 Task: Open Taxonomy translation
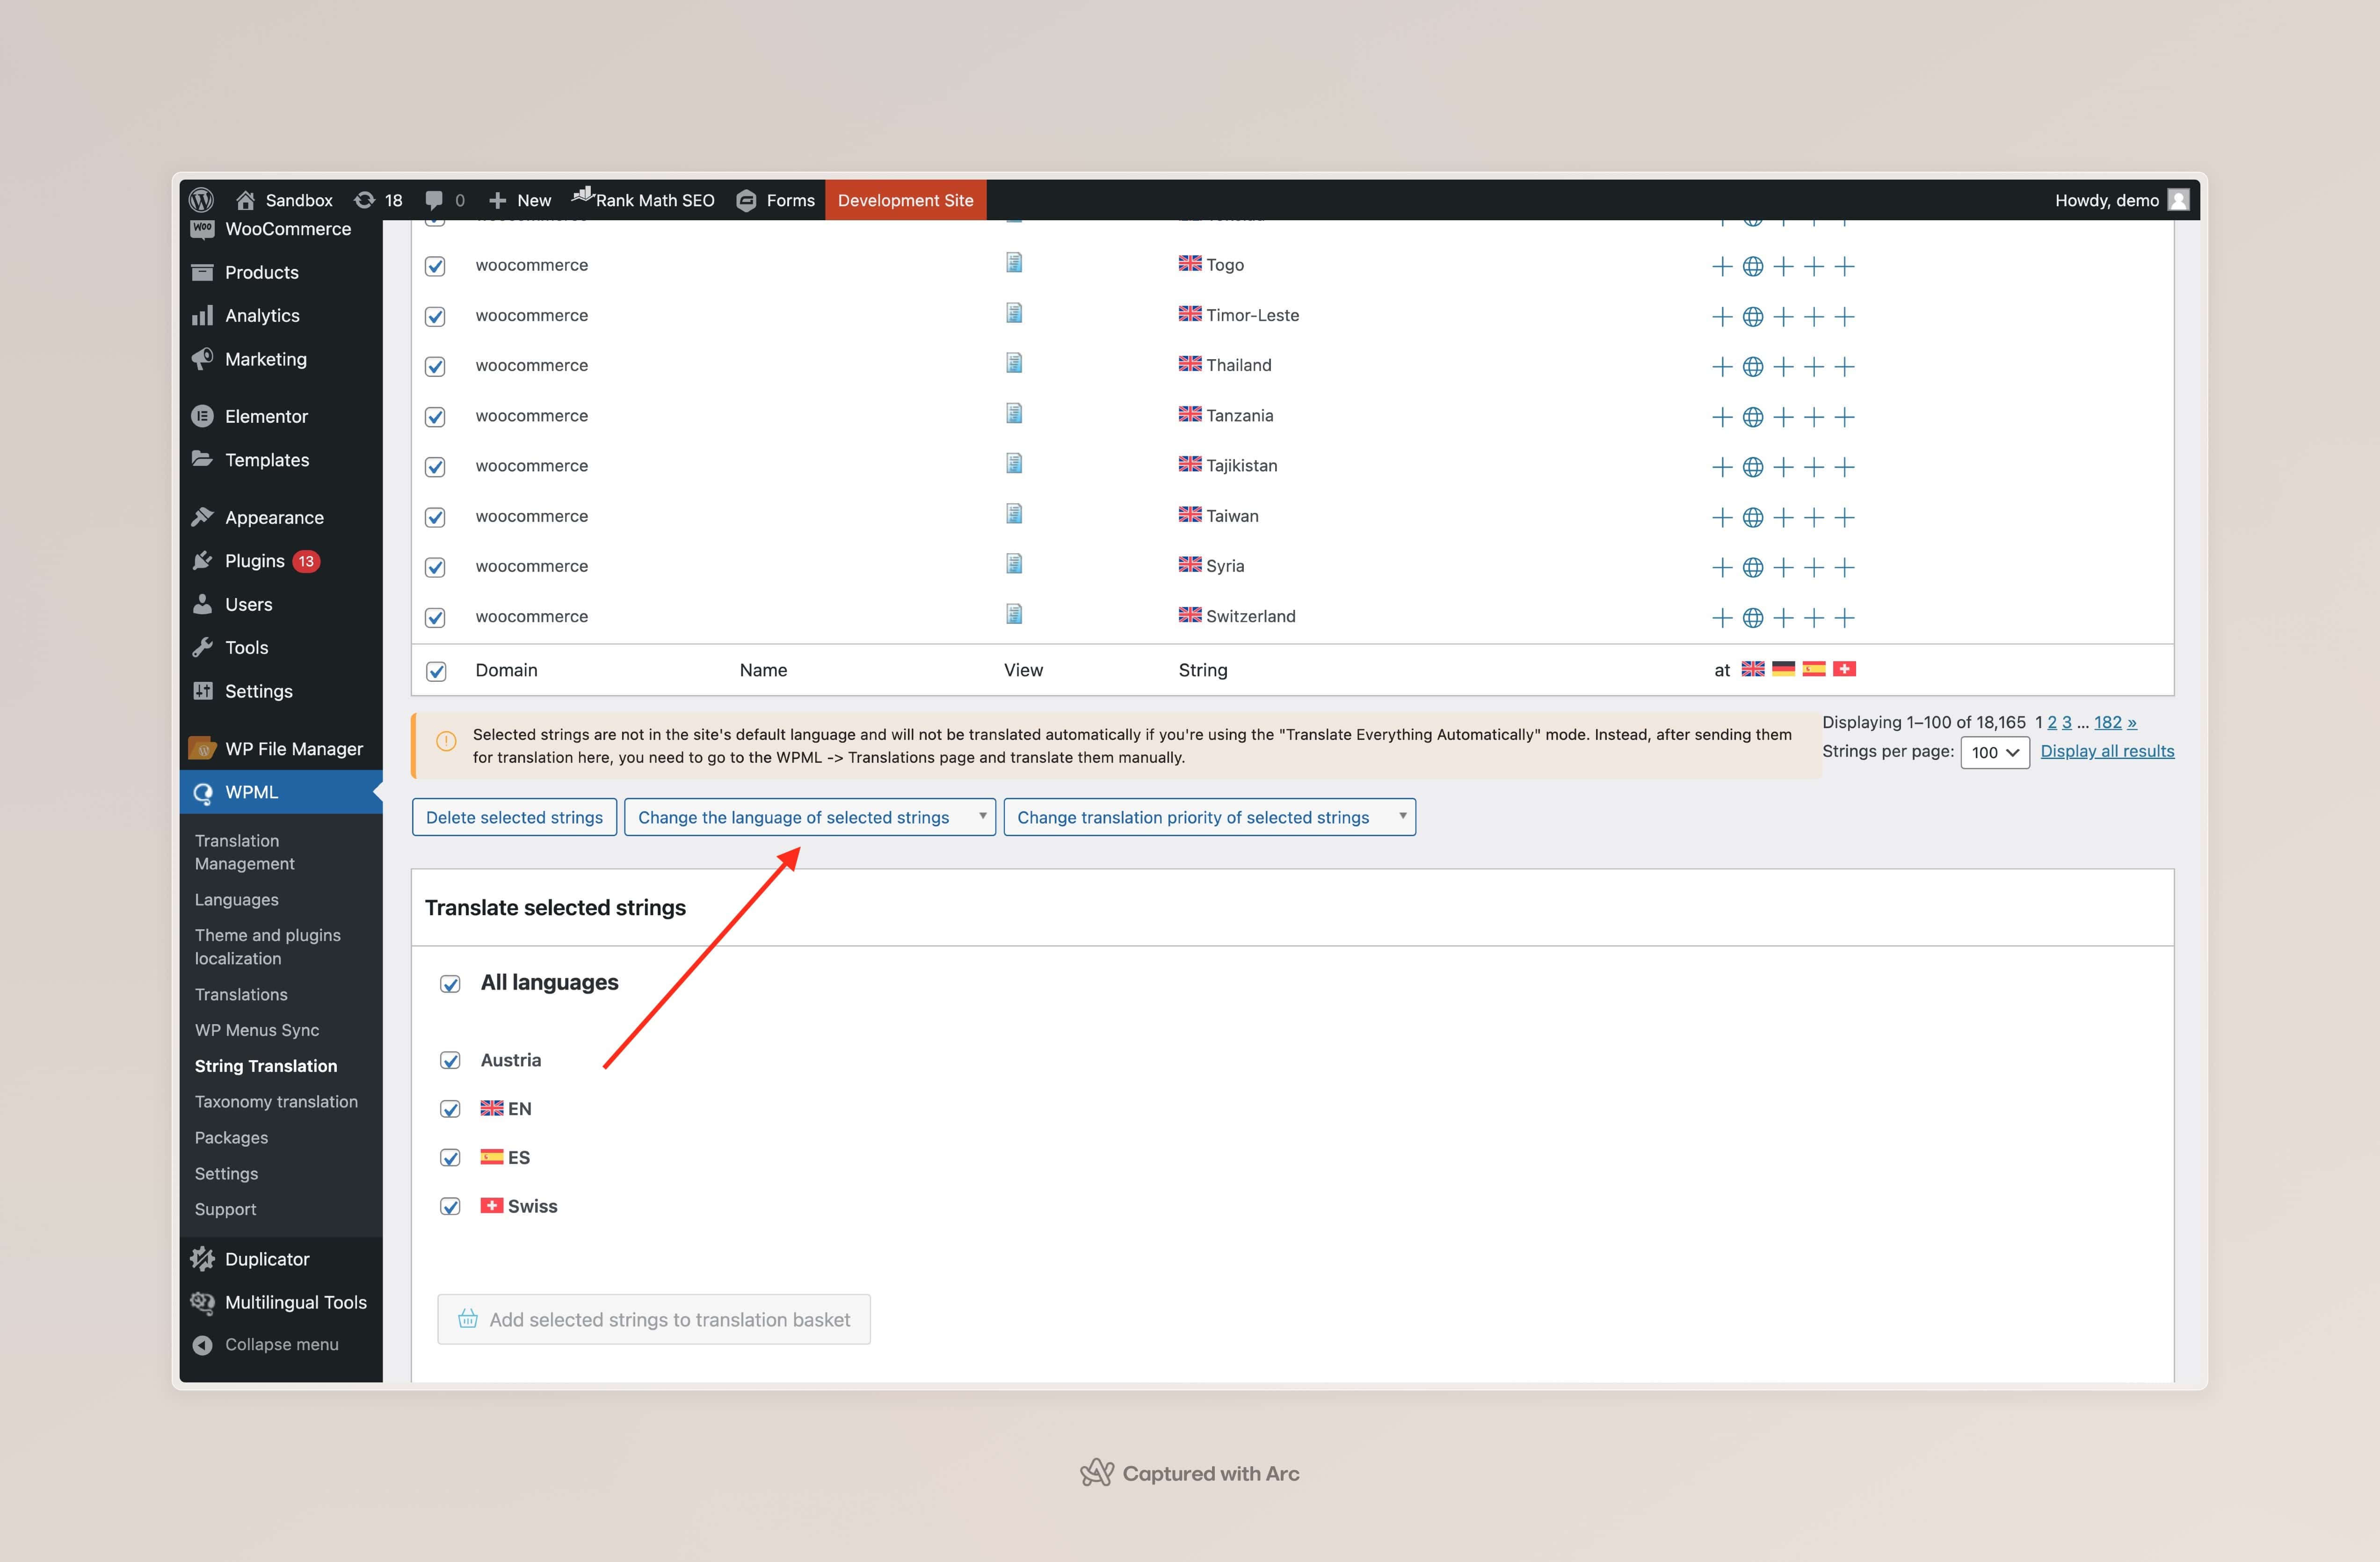coord(276,1102)
